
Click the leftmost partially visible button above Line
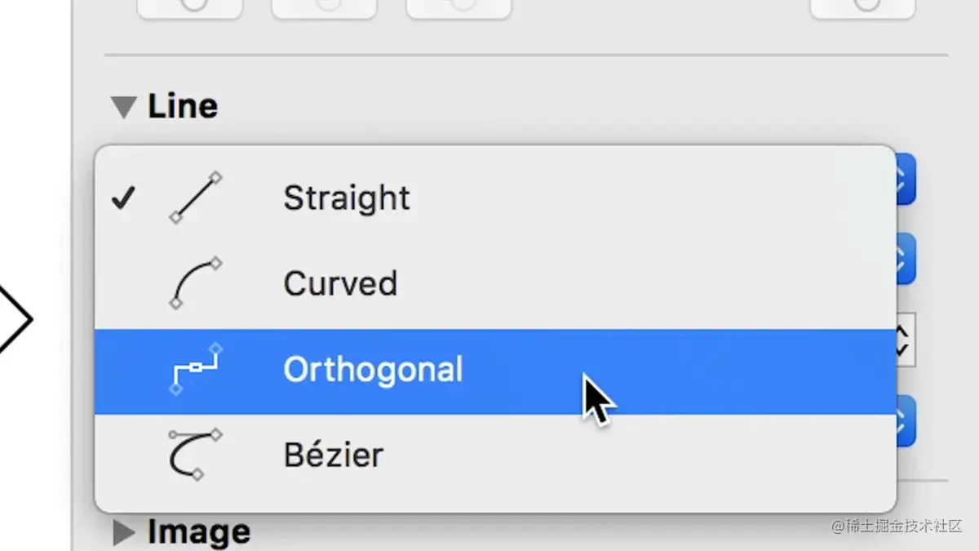190,7
